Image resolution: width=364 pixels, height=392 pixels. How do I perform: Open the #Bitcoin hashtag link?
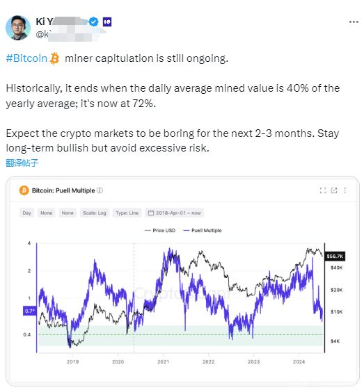pos(26,58)
